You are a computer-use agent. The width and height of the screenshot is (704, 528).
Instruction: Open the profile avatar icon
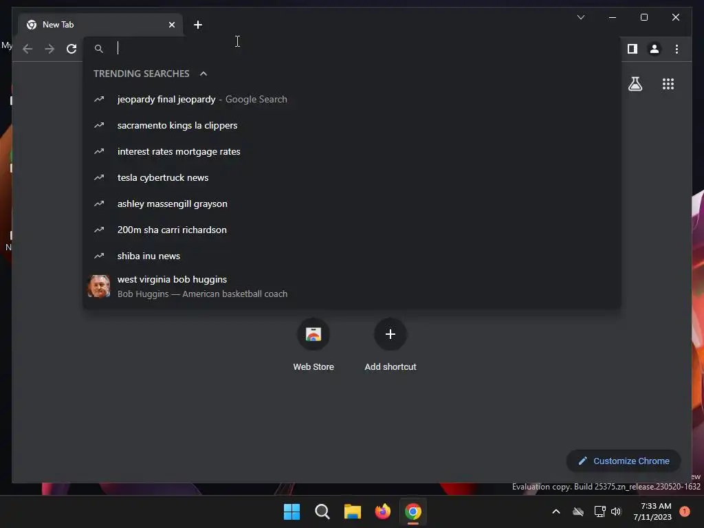654,49
